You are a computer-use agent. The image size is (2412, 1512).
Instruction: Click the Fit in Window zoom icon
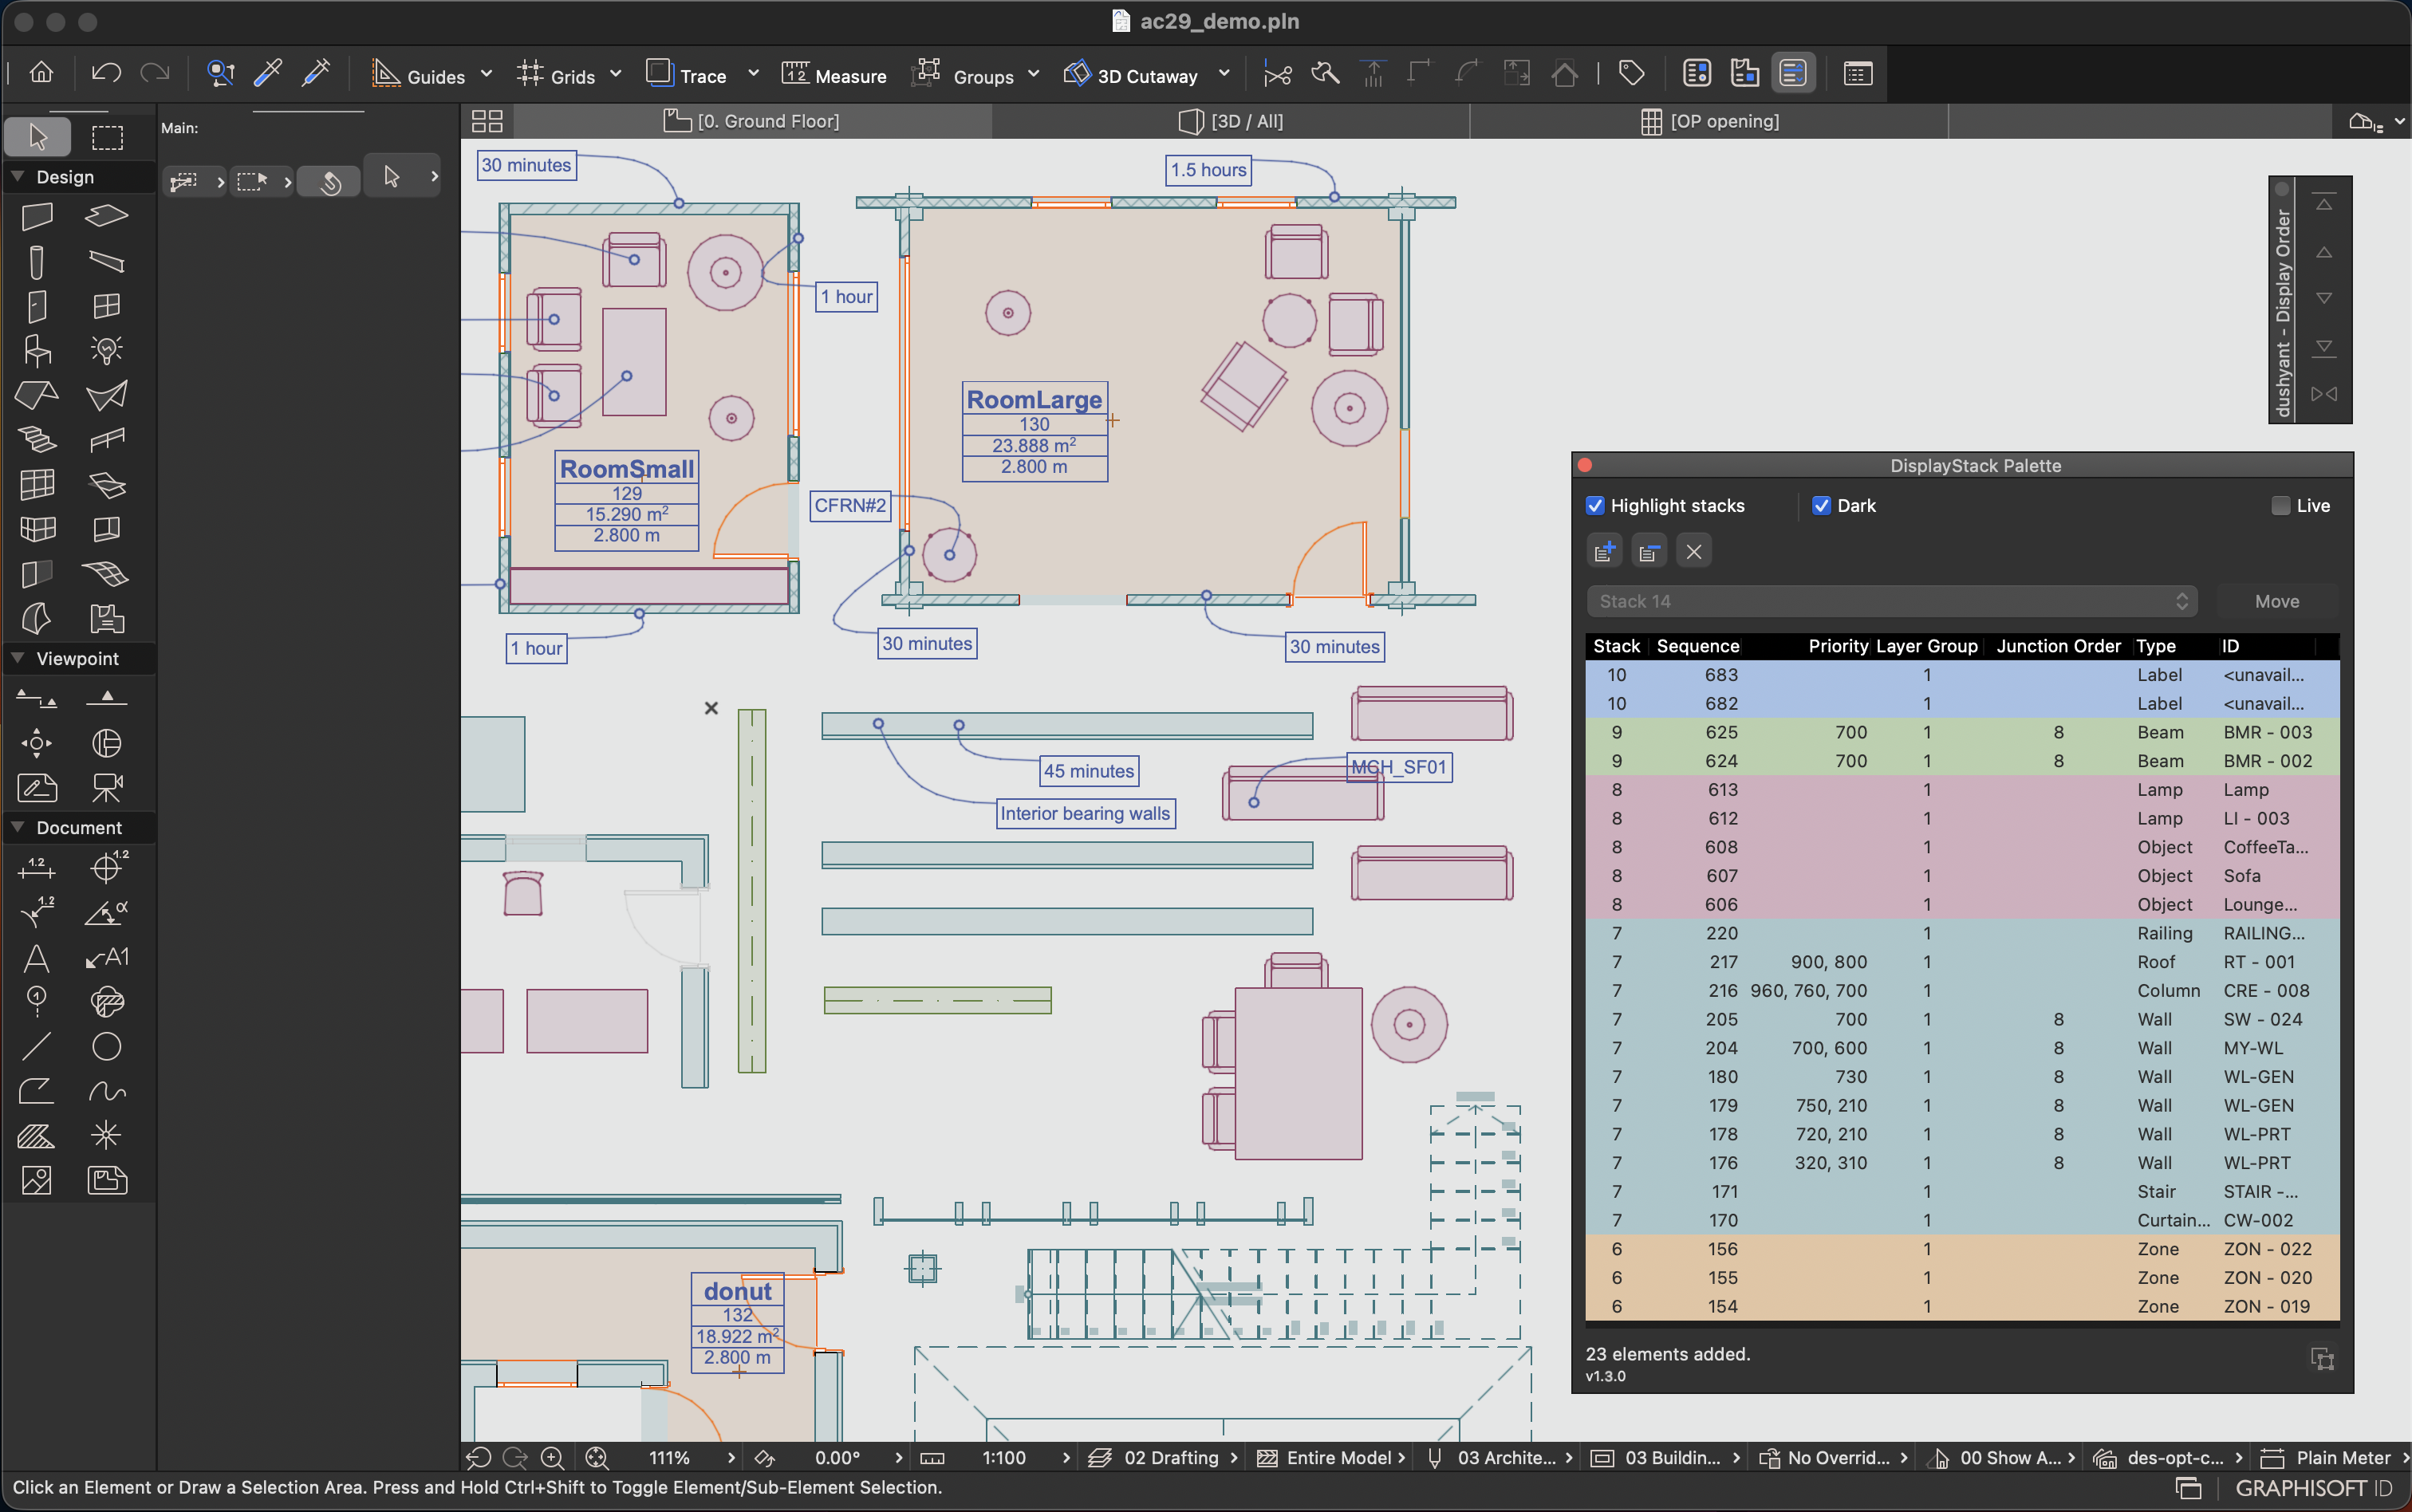point(597,1458)
